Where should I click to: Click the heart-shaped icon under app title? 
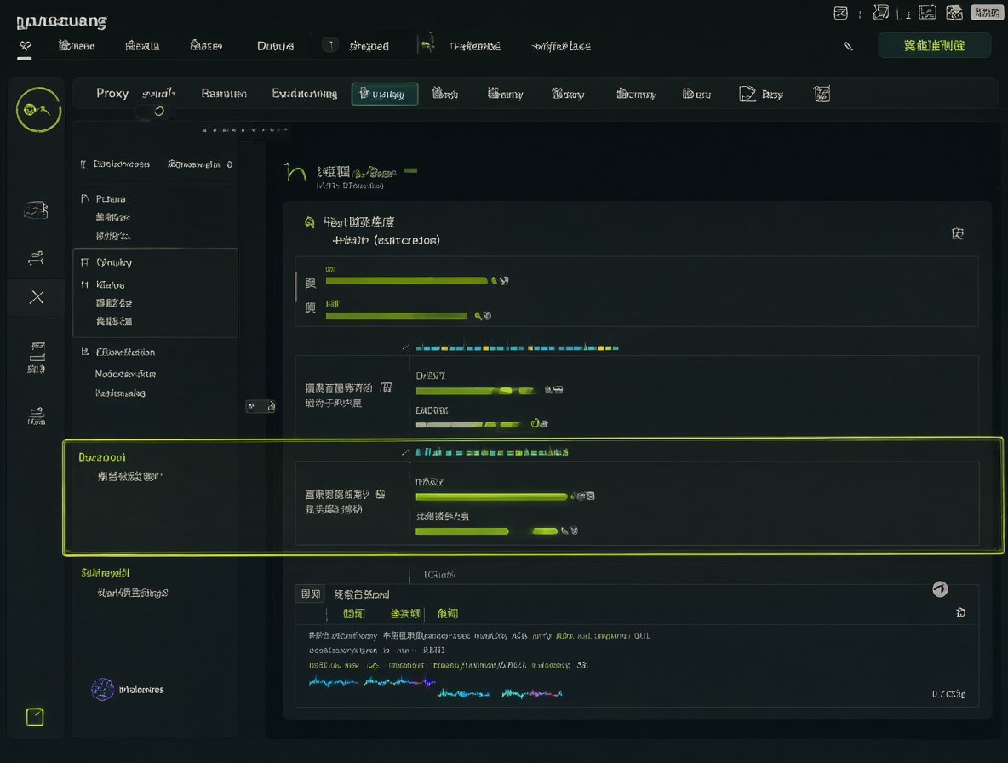click(x=25, y=46)
